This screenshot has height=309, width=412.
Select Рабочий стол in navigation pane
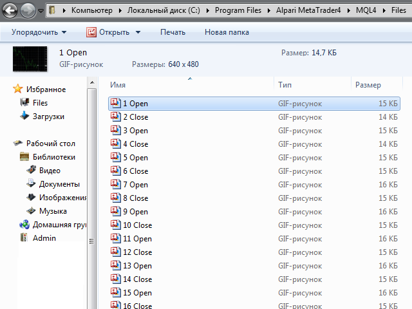pos(51,144)
